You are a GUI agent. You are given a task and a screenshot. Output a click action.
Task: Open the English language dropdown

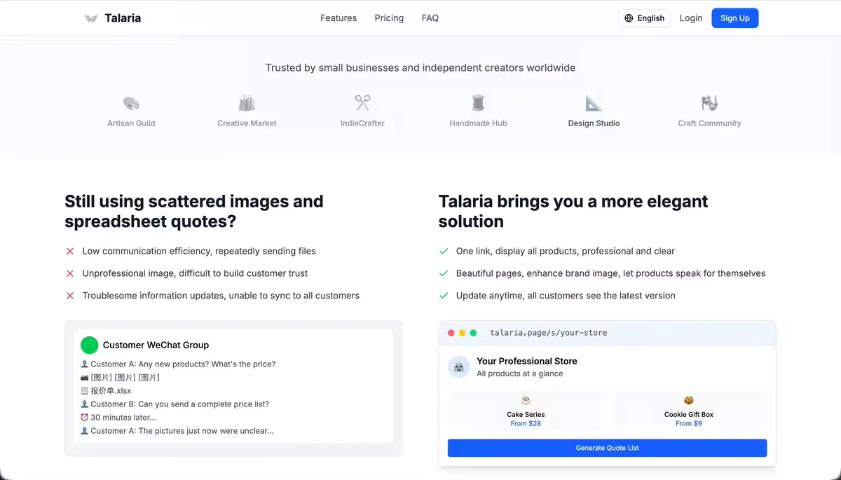645,18
